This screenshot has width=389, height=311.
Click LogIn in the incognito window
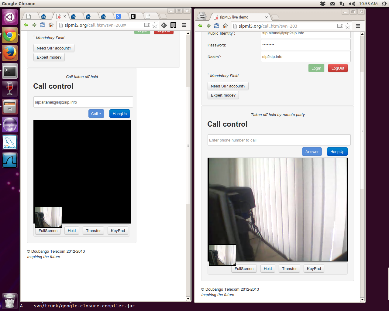coord(316,68)
